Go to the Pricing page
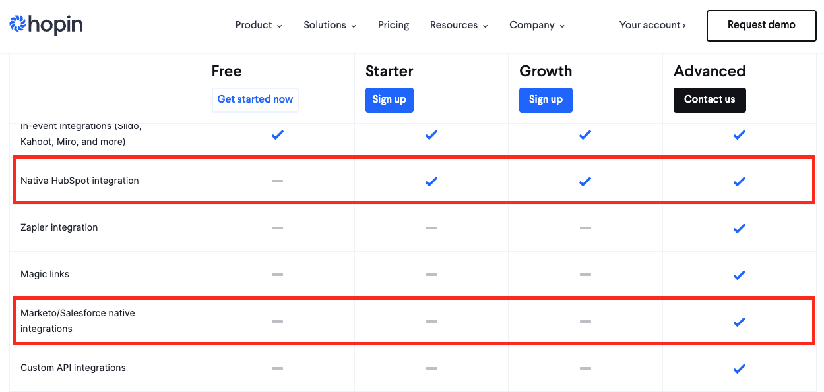824x392 pixels. pyautogui.click(x=393, y=25)
